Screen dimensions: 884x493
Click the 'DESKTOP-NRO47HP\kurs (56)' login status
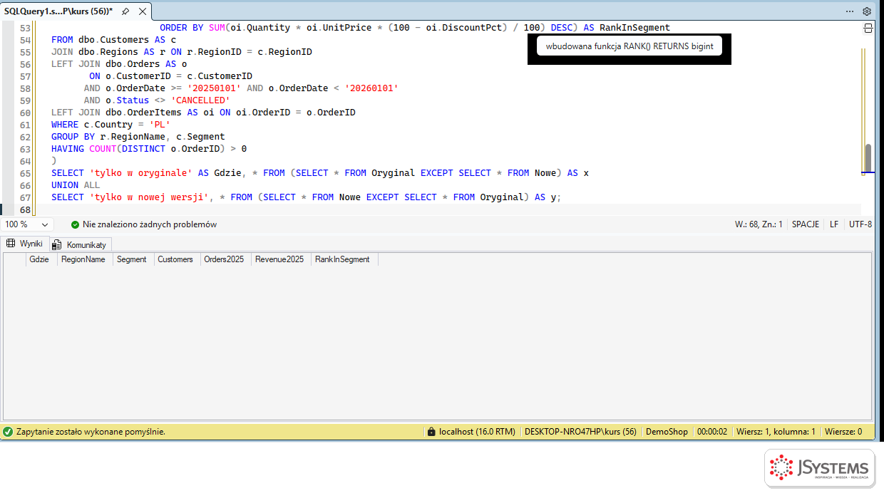coord(580,432)
